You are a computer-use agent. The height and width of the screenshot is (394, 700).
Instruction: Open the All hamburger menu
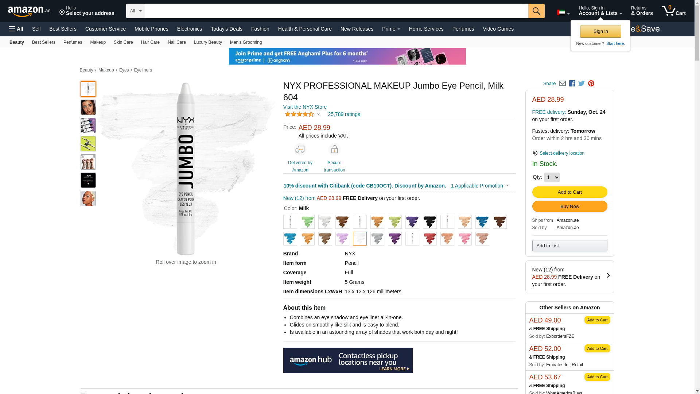click(x=16, y=29)
